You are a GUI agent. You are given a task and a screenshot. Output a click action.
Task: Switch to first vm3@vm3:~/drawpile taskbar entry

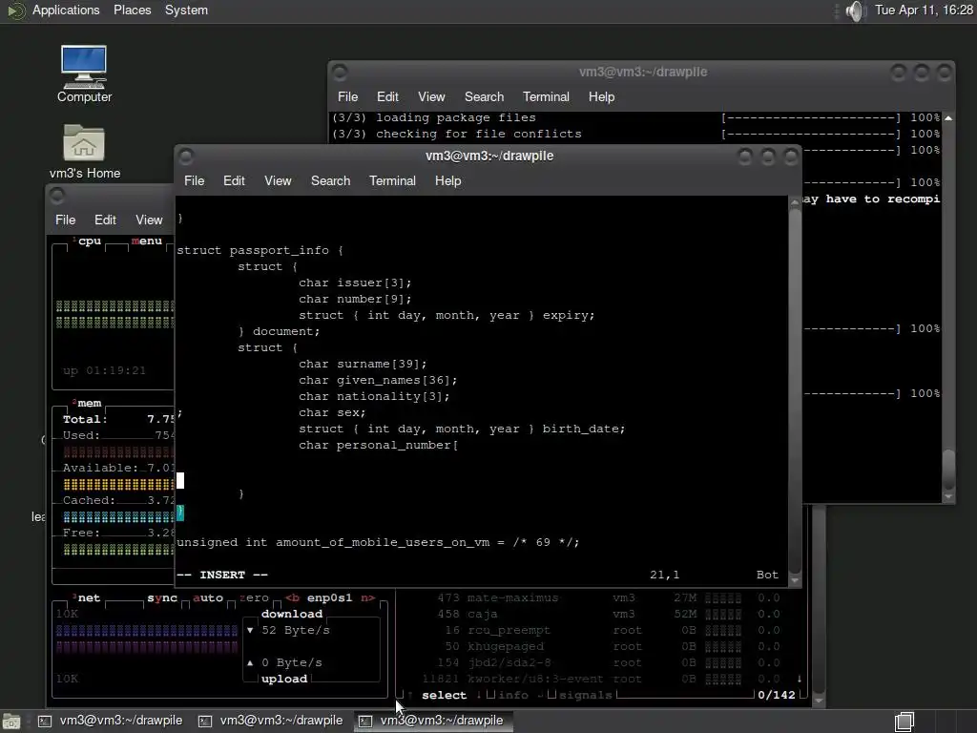click(113, 721)
